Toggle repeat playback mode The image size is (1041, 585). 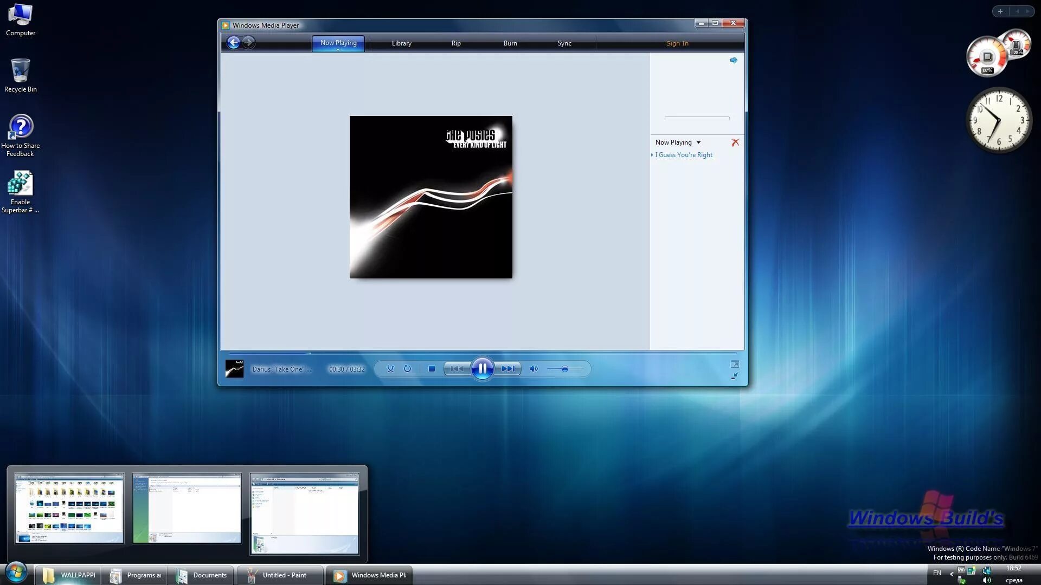tap(407, 369)
